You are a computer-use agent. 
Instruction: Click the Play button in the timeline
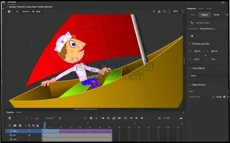136,118
